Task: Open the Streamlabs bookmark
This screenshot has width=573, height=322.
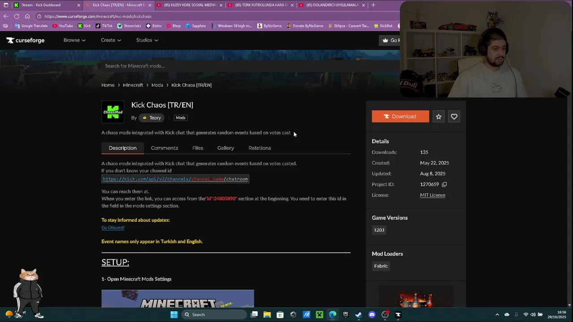Action: [129, 26]
